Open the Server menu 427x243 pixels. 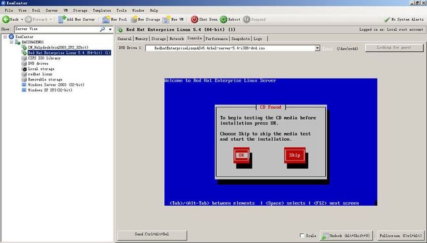(x=51, y=10)
